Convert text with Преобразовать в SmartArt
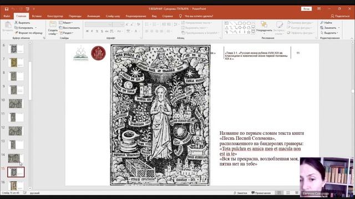 point(200,33)
